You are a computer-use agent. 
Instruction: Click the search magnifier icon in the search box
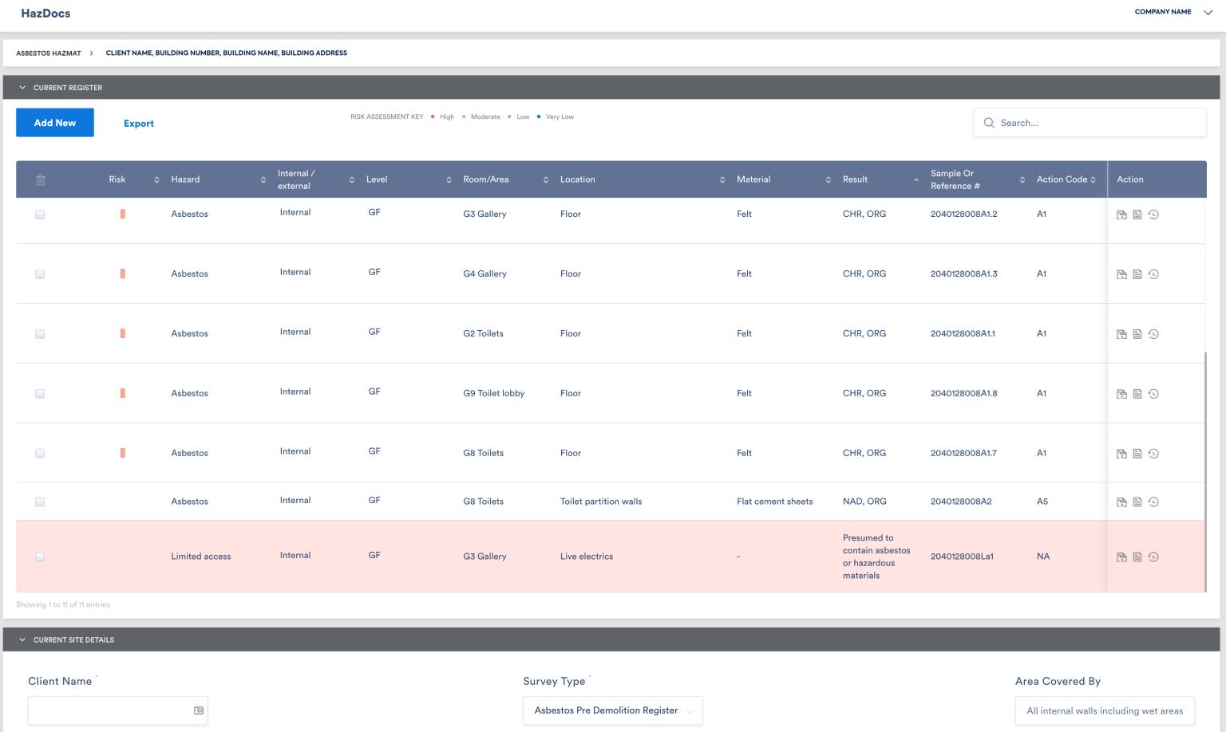990,123
